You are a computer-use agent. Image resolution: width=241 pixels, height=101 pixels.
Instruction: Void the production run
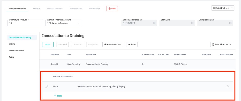112,9
